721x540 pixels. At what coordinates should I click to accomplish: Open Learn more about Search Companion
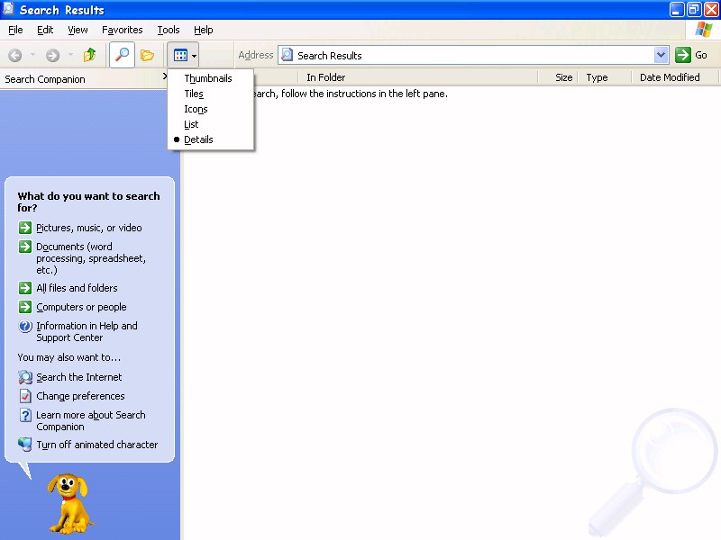pyautogui.click(x=91, y=420)
